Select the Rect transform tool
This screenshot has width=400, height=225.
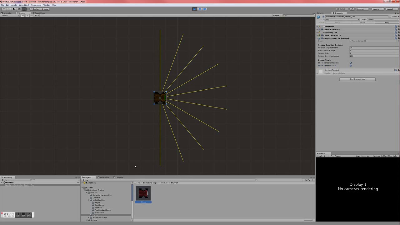point(24,9)
